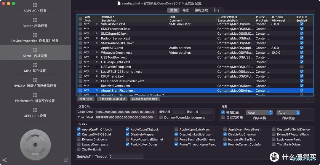Enable the LapicKernelPanic quirk
320x165 pixels.
click(x=274, y=139)
